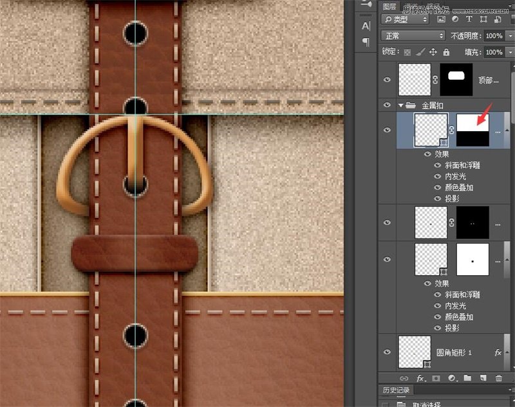
Task: Click the 不透明度 label
Action: coord(465,36)
